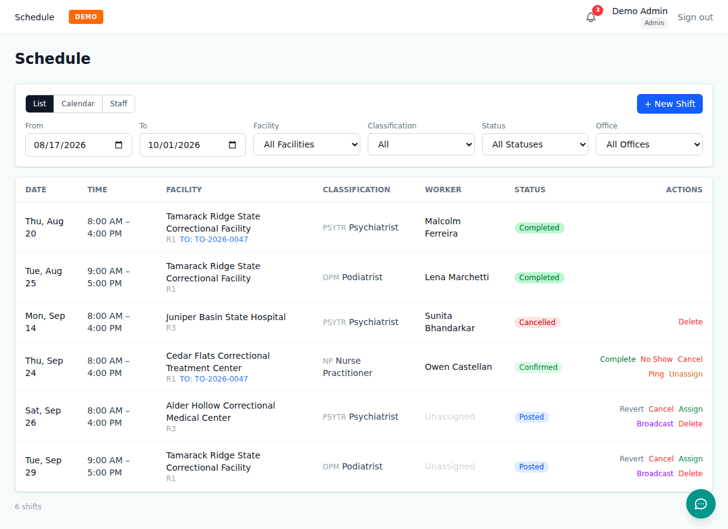Open TO-2026-0047 link in Aug 20 row

point(213,240)
